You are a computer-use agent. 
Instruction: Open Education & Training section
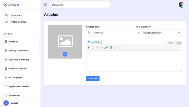pos(19,60)
